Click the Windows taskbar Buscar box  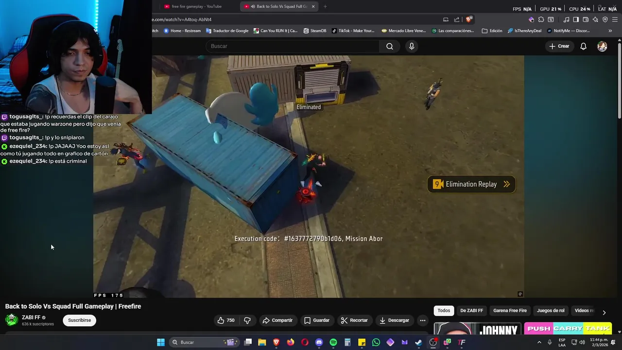pyautogui.click(x=204, y=342)
